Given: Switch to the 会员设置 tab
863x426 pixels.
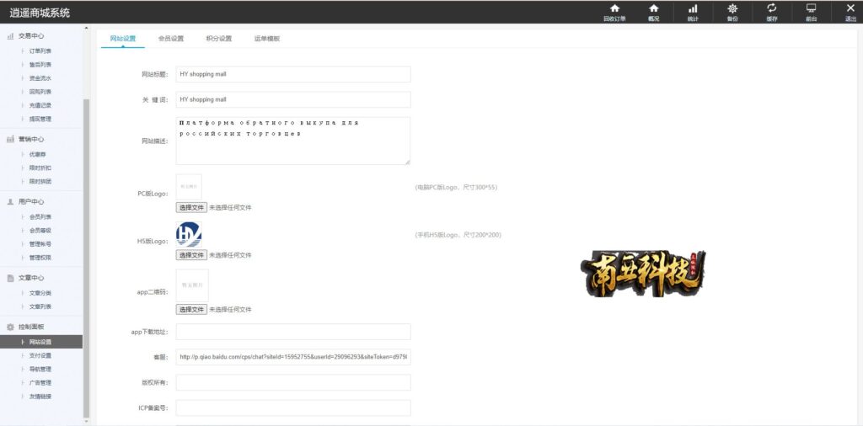Looking at the screenshot, I should click(170, 39).
